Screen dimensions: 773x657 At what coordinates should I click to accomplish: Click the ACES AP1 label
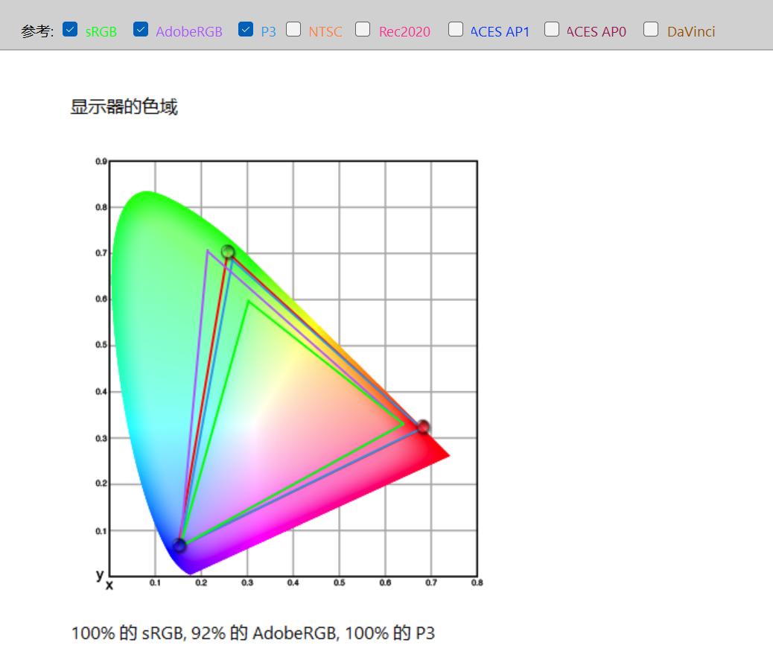[x=500, y=31]
